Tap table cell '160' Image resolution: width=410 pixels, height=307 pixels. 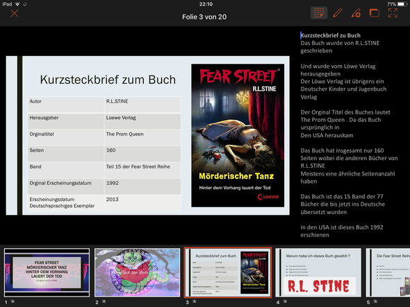(x=142, y=154)
